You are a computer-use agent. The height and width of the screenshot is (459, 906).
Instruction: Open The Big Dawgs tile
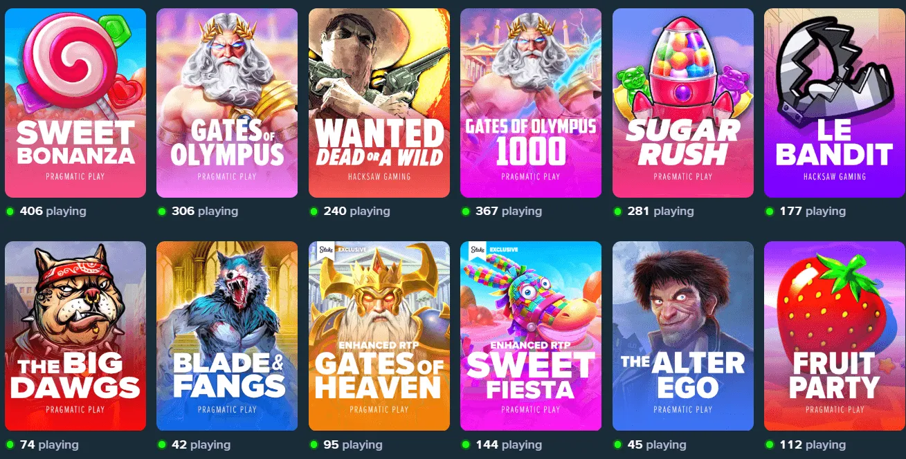(75, 336)
